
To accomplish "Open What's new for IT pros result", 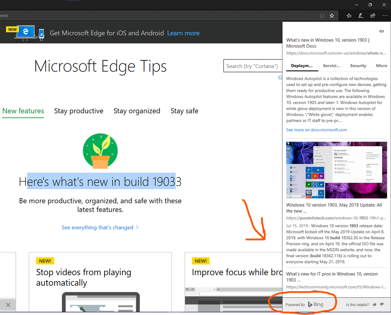I will (332, 277).
